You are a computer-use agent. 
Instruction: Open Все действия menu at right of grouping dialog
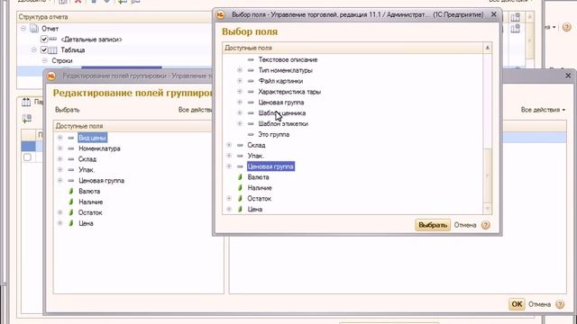tap(543, 110)
